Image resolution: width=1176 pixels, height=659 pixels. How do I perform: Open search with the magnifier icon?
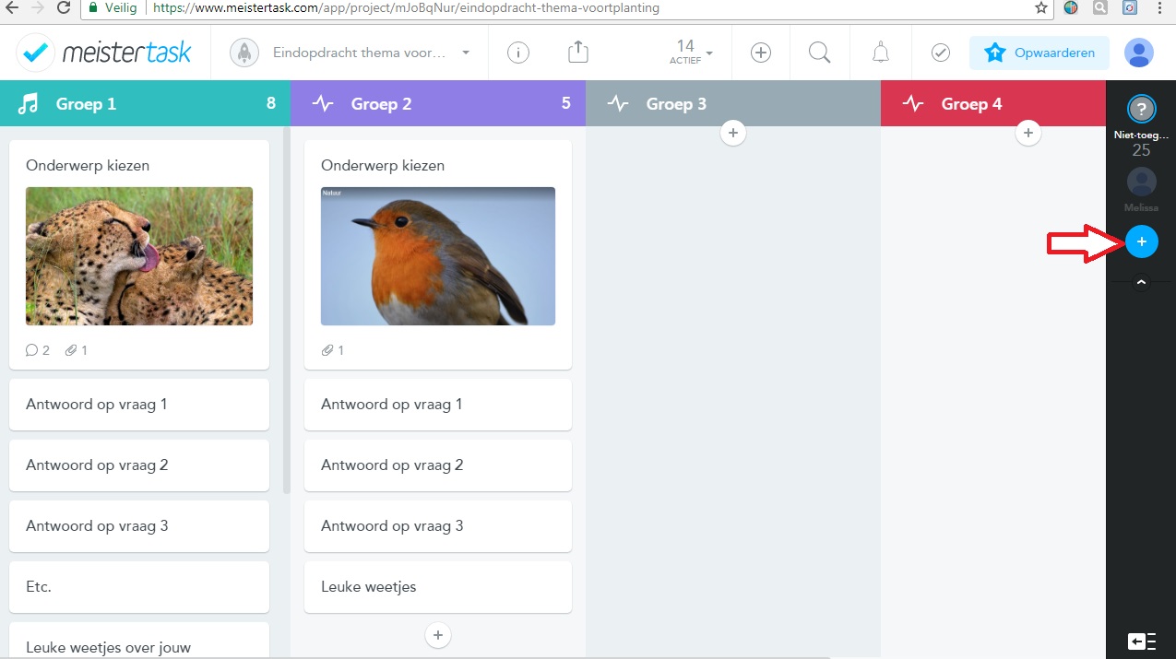point(820,53)
